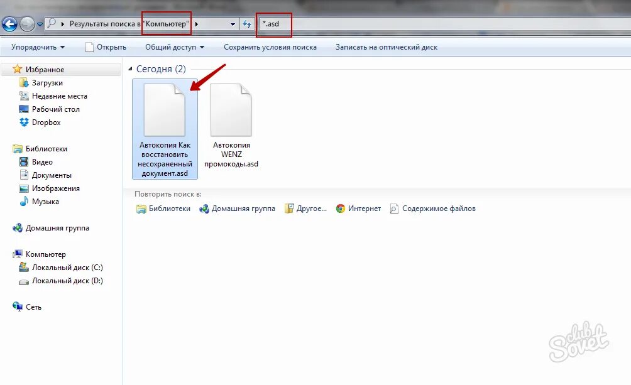
Task: Collapse the Сегодня (2) group
Action: tap(130, 69)
